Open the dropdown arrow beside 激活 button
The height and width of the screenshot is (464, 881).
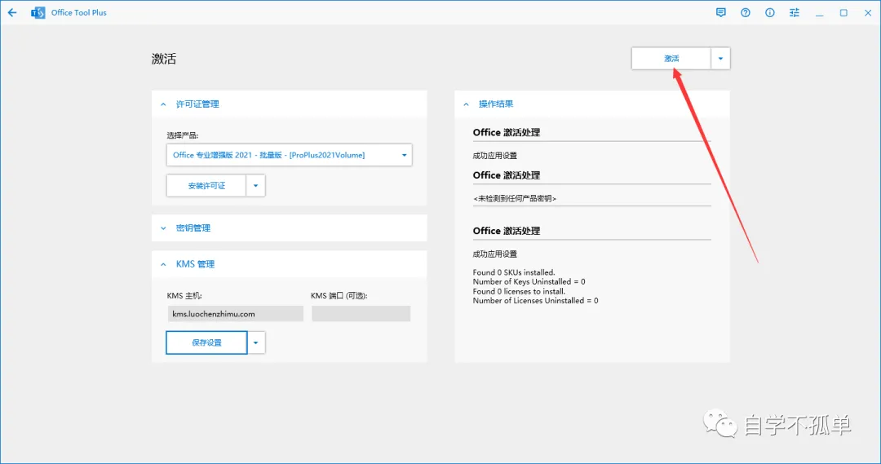720,59
